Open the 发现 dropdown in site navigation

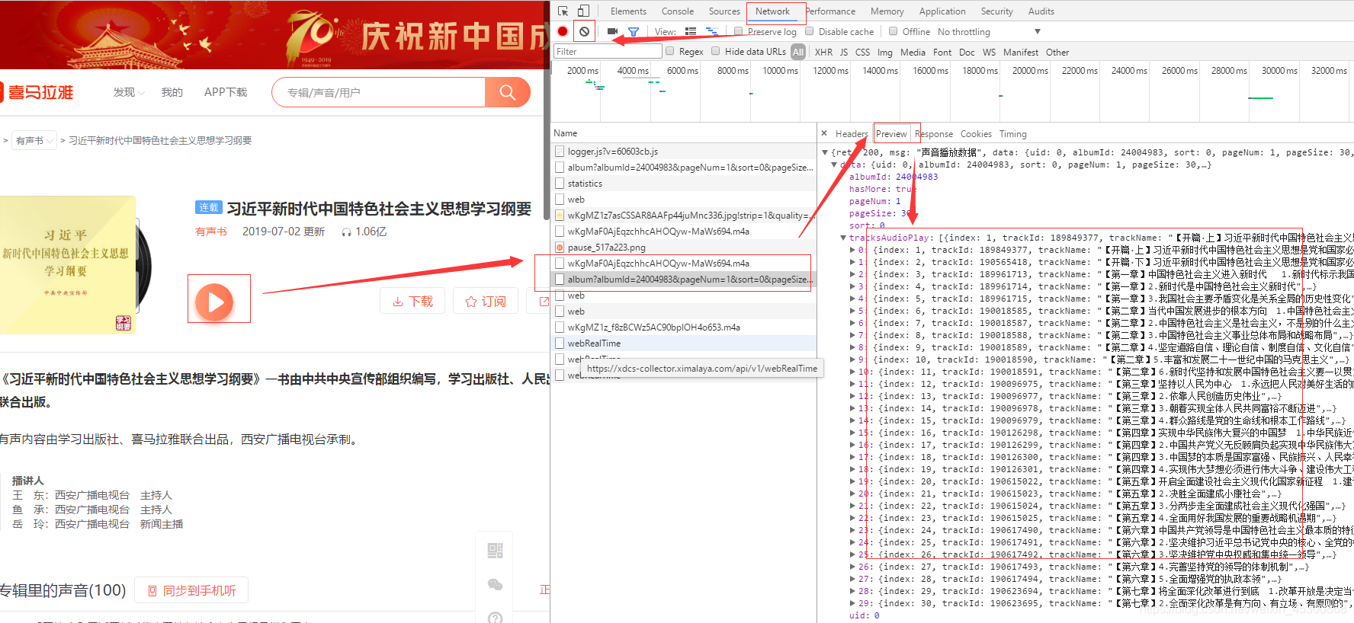pyautogui.click(x=129, y=92)
